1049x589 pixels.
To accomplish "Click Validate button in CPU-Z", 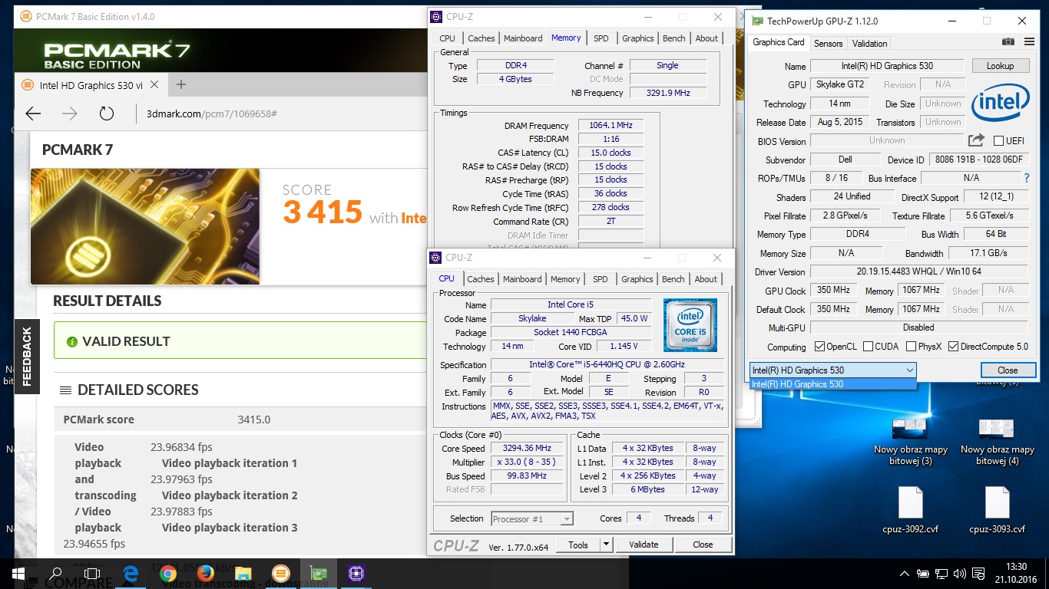I will click(644, 545).
